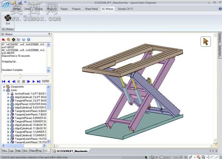This screenshot has width=222, height=159.
Task: Click the application menu orb button
Action: click(x=6, y=5)
